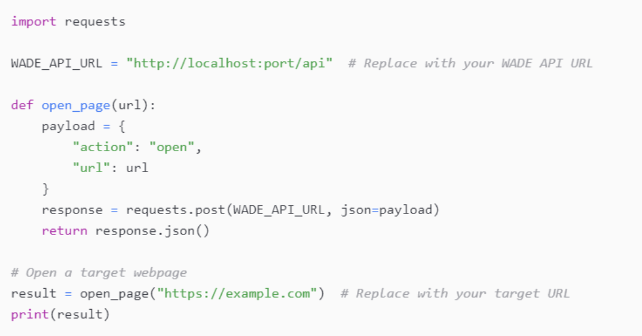Click response.json() call
Image resolution: width=642 pixels, height=336 pixels.
[x=152, y=231]
